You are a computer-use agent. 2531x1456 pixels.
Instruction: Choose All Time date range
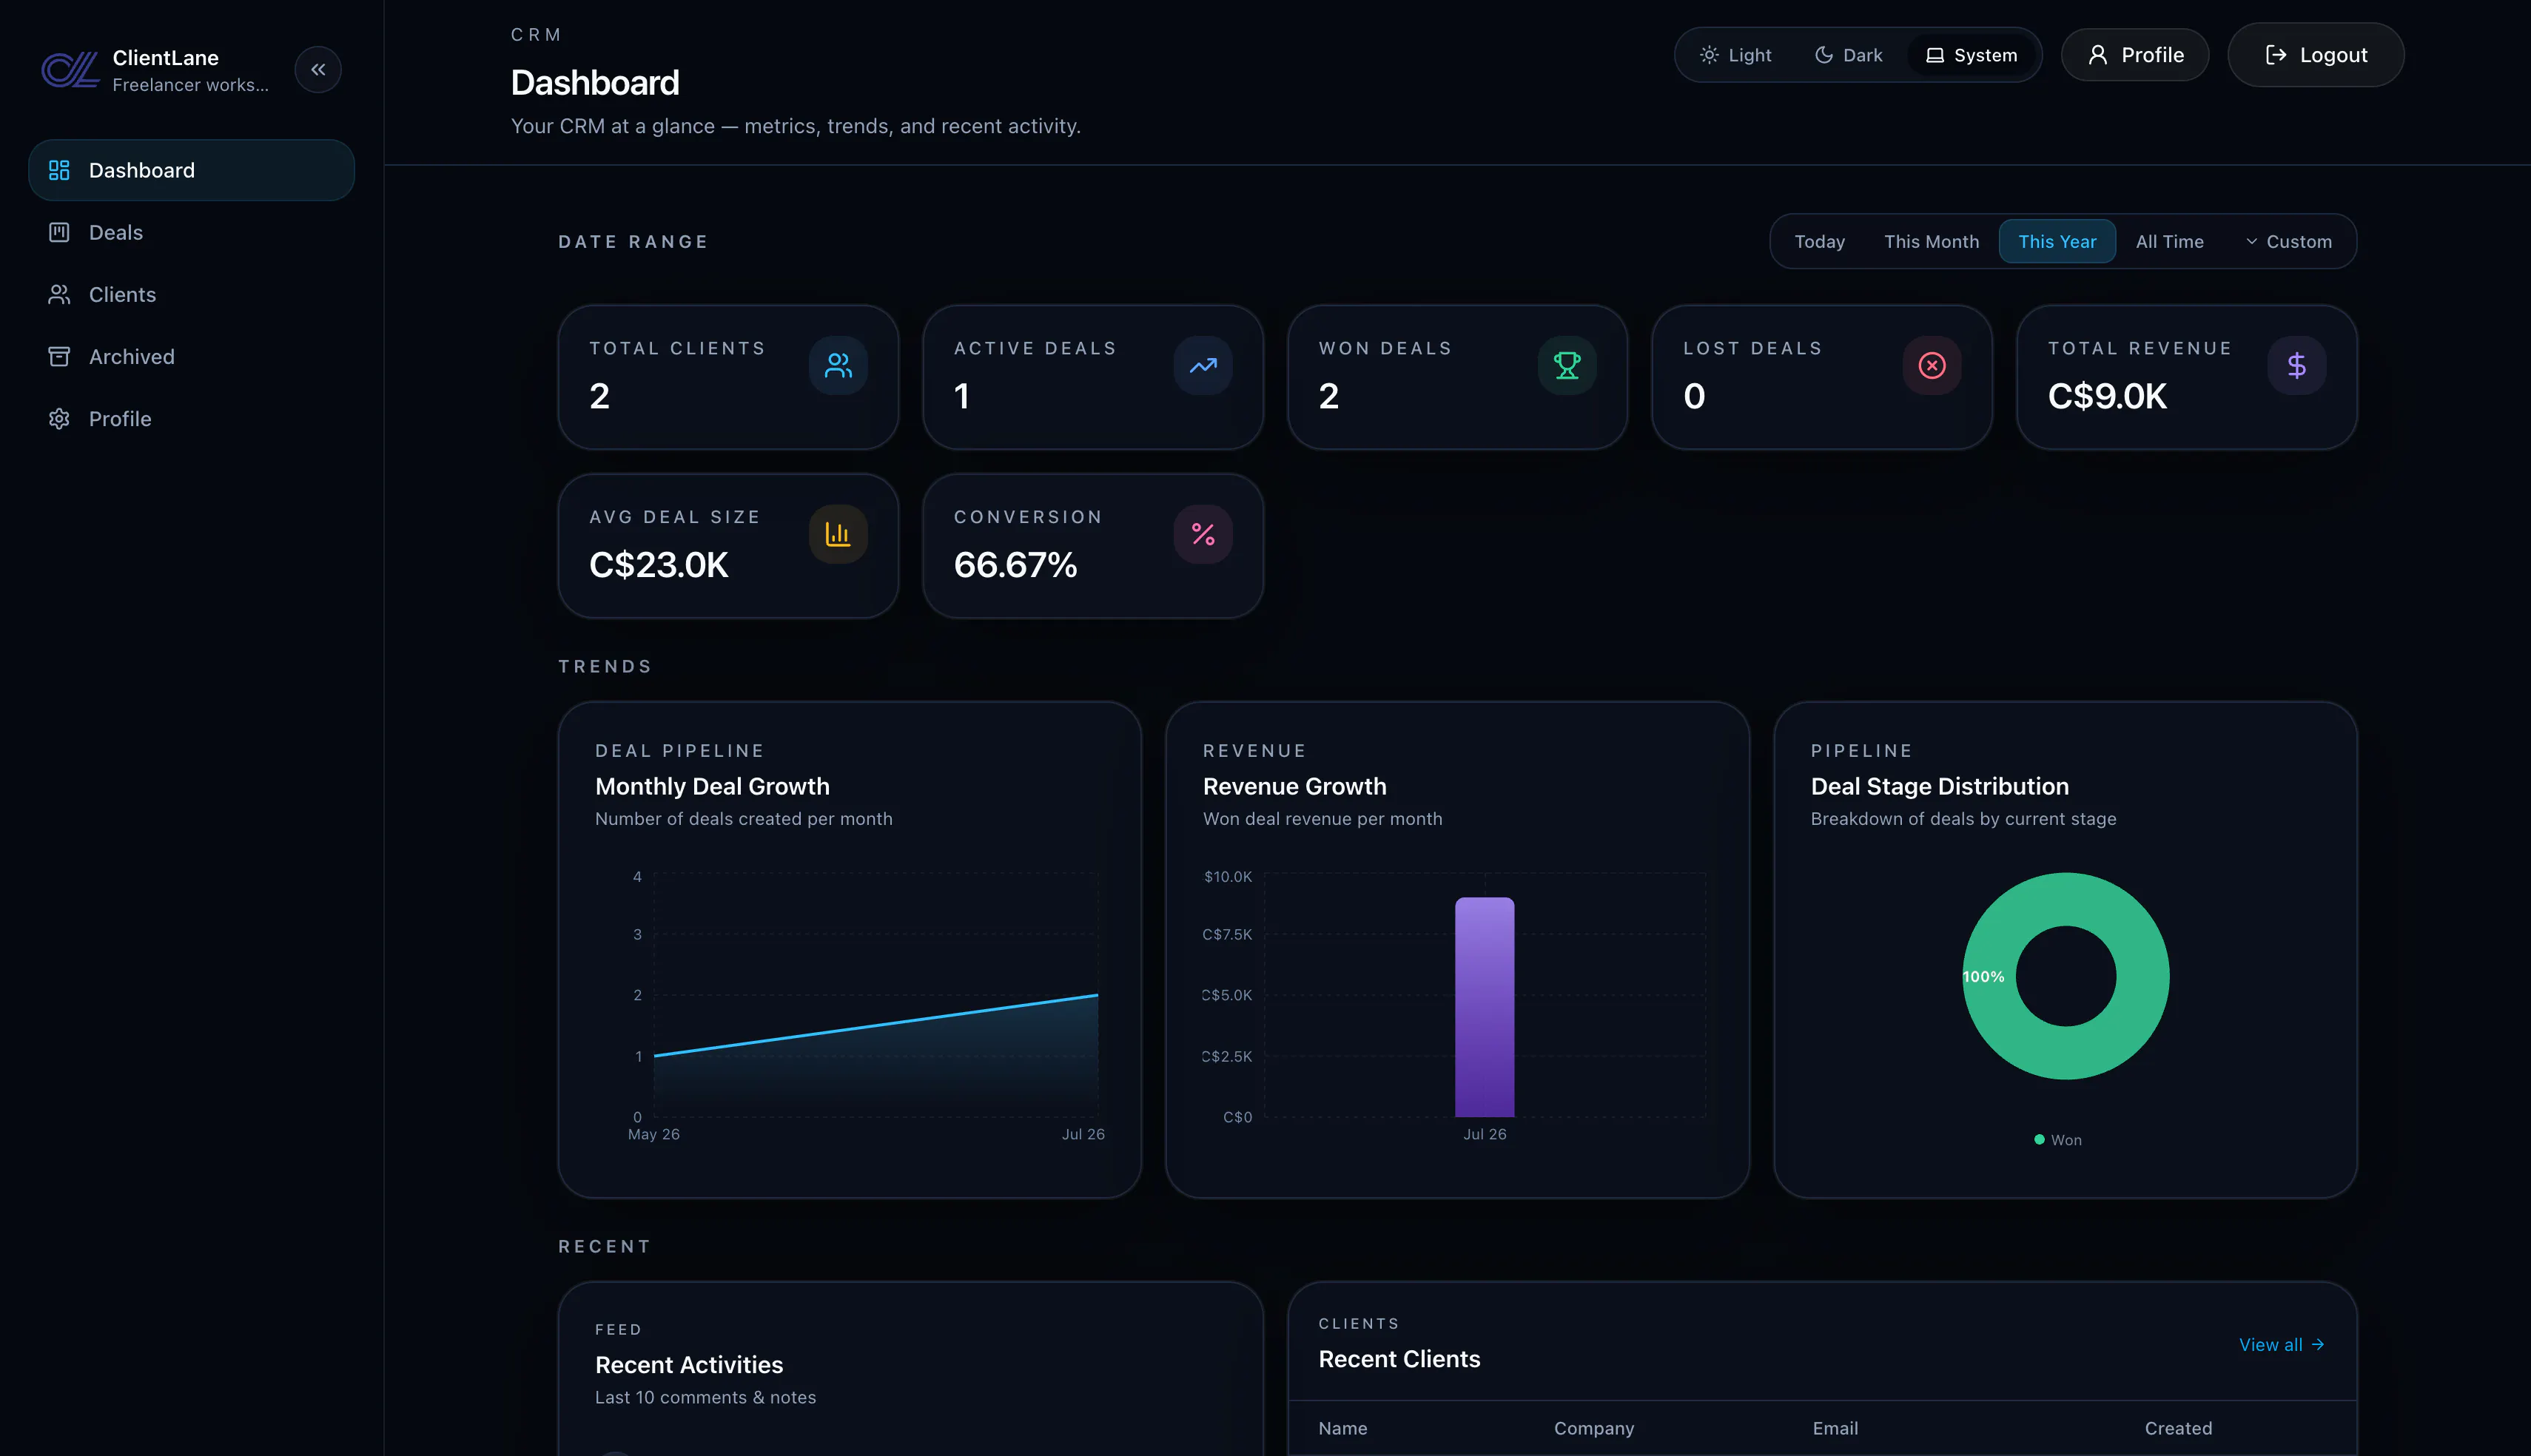tap(2169, 241)
